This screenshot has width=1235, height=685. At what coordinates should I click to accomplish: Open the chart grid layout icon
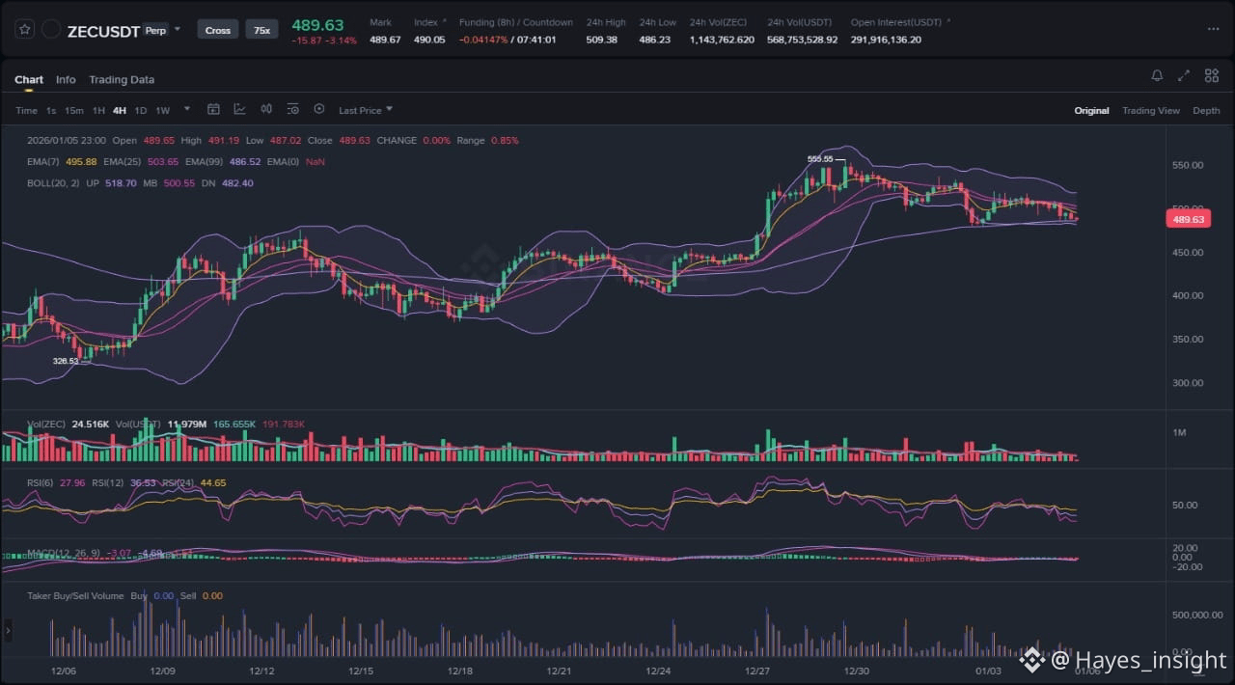[x=1211, y=75]
